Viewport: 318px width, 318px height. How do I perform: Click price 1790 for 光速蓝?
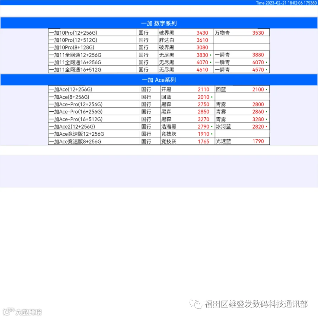tap(258, 141)
